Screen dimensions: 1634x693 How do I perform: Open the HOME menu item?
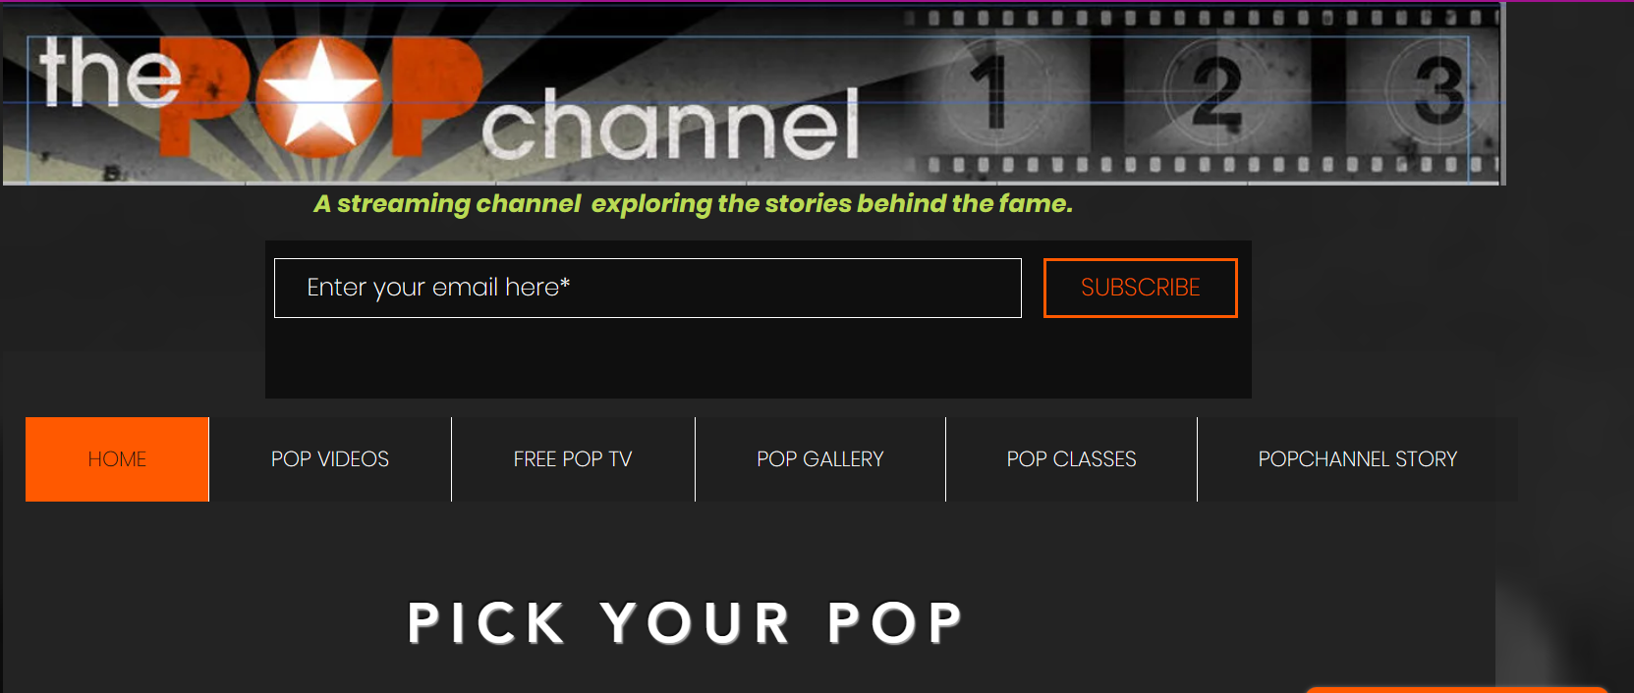click(x=117, y=459)
